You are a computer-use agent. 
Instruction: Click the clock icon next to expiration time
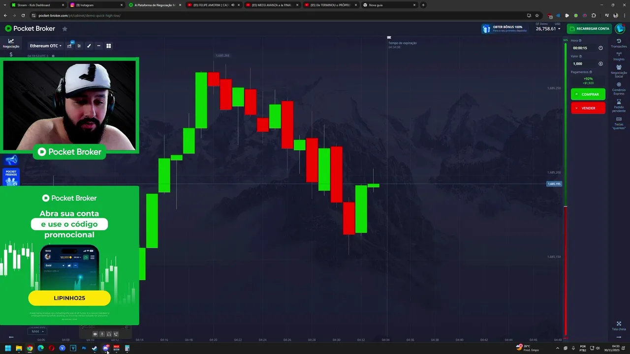tap(600, 48)
